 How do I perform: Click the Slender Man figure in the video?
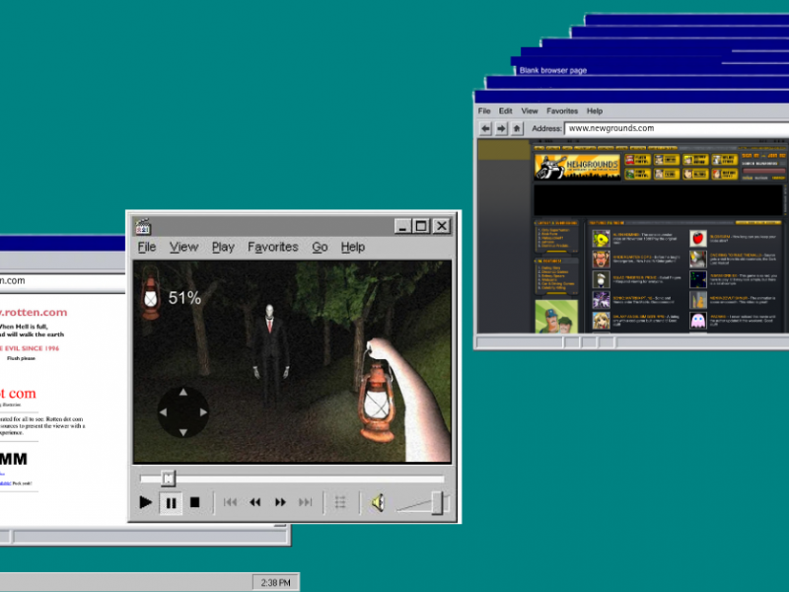click(x=270, y=352)
